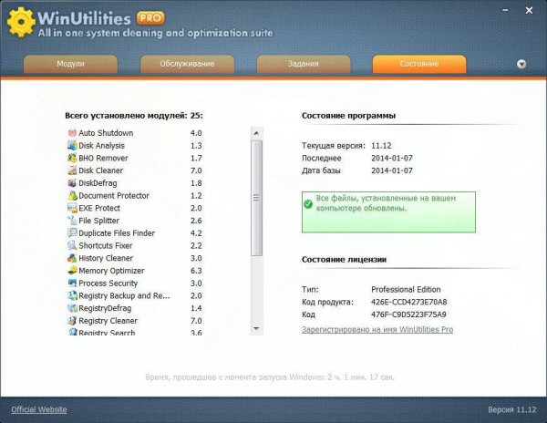
Task: Click the Дата базы date 2014-01-07
Action: tap(392, 170)
